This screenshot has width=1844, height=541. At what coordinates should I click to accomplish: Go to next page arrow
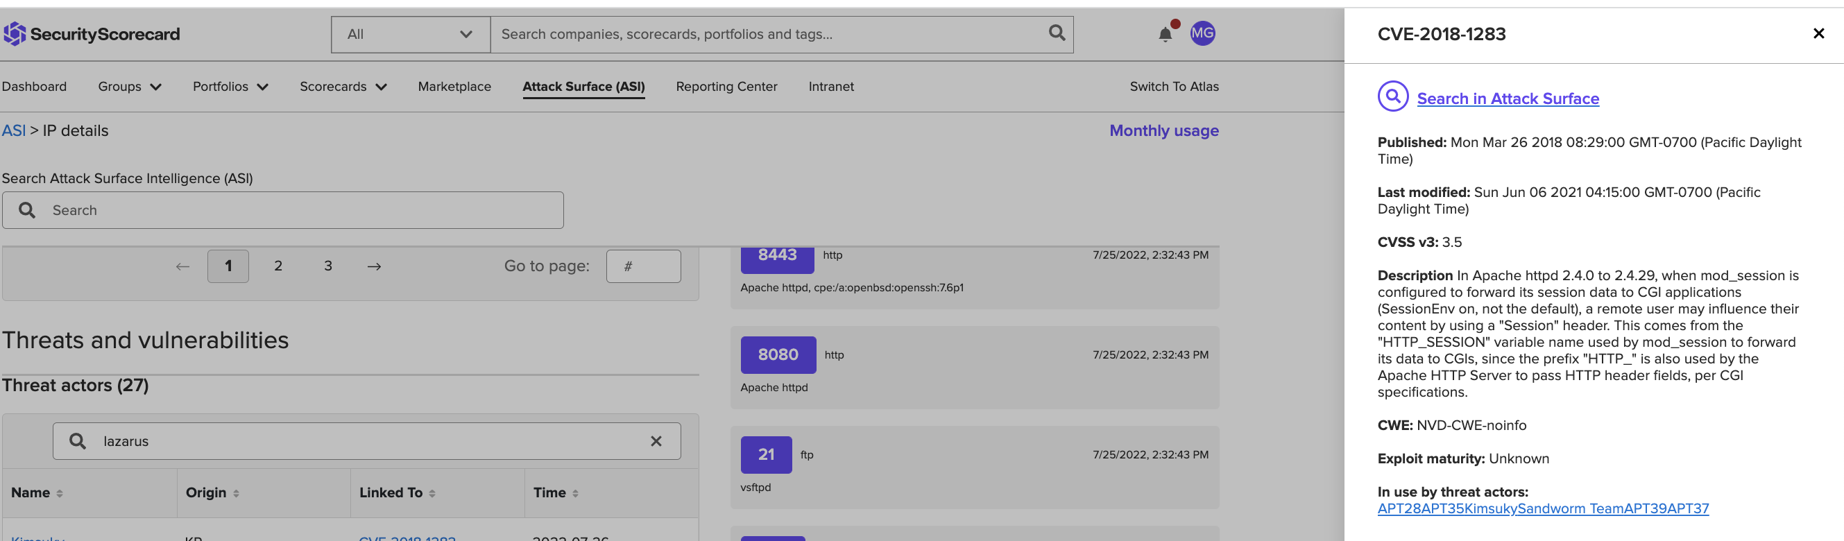pyautogui.click(x=375, y=266)
